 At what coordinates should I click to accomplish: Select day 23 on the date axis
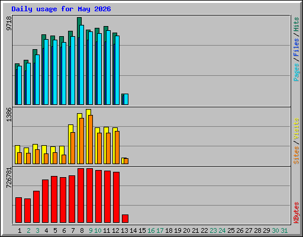click(213, 230)
